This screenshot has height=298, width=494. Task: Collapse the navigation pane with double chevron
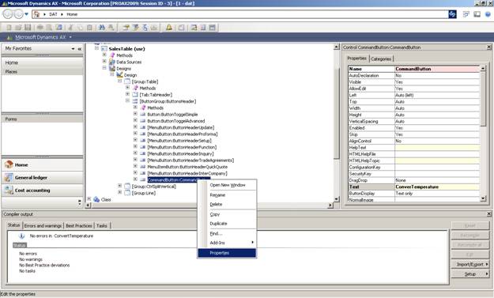tap(79, 49)
